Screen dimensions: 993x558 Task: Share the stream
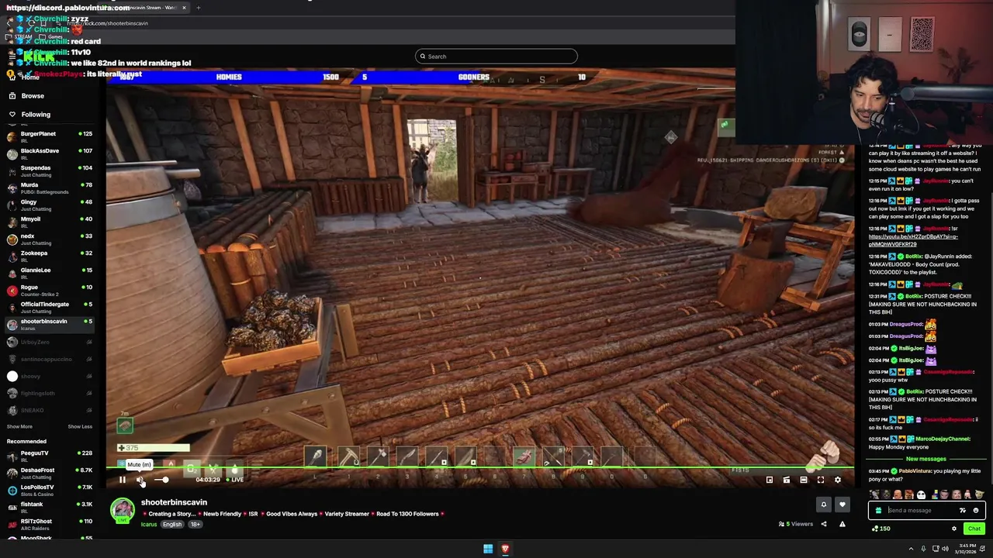(x=824, y=524)
